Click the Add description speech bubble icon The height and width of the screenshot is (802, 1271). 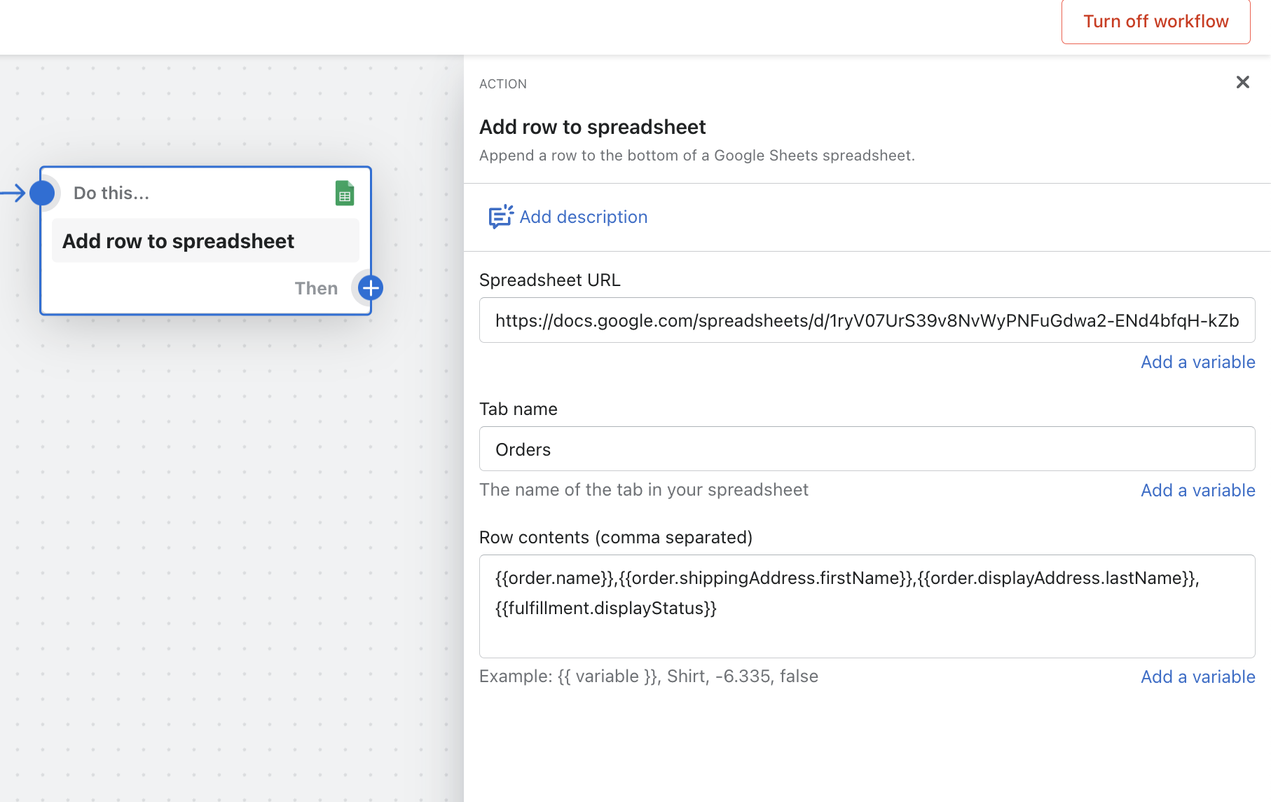point(500,217)
